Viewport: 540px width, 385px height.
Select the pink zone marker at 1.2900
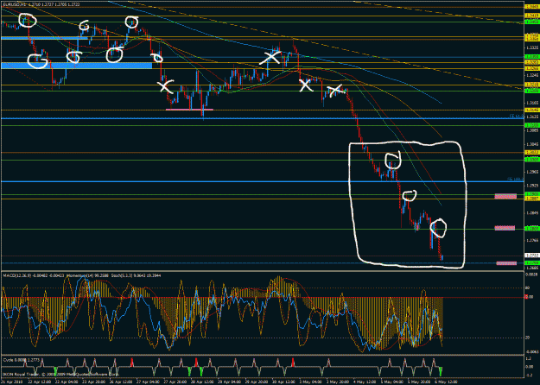coord(505,196)
